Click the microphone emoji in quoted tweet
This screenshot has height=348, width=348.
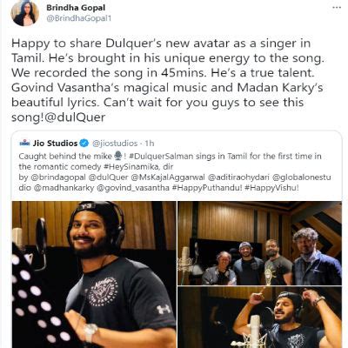(118, 157)
